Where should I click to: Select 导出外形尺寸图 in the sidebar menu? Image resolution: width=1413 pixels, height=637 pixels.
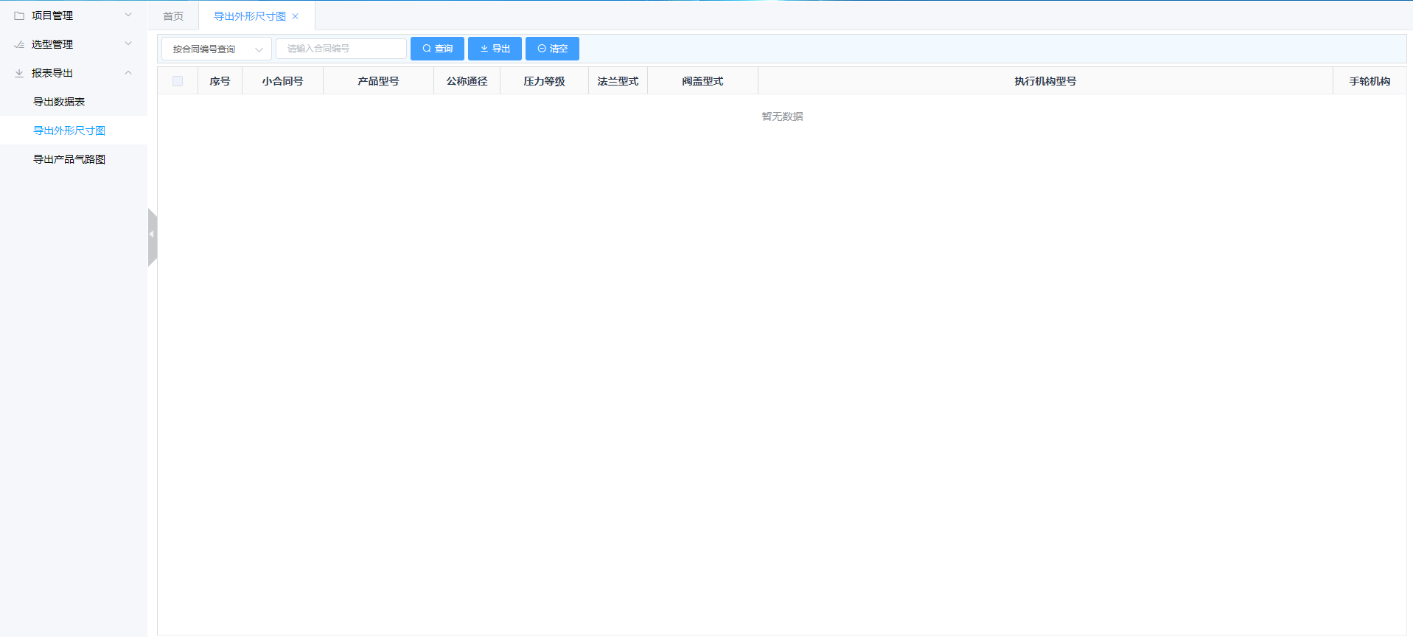click(x=69, y=130)
